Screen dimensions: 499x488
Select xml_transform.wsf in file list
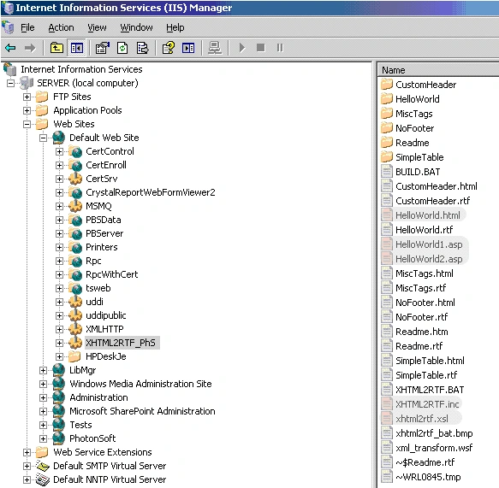pyautogui.click(x=434, y=448)
